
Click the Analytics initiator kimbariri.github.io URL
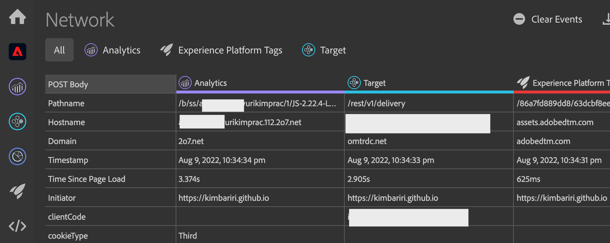click(x=224, y=198)
